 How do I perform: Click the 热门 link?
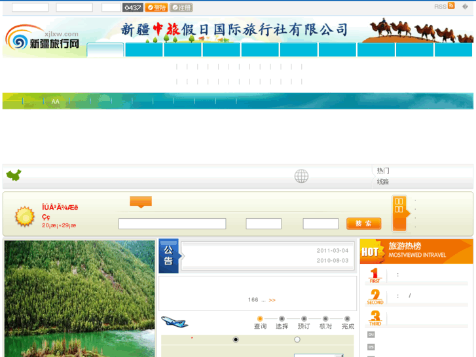pyautogui.click(x=383, y=171)
